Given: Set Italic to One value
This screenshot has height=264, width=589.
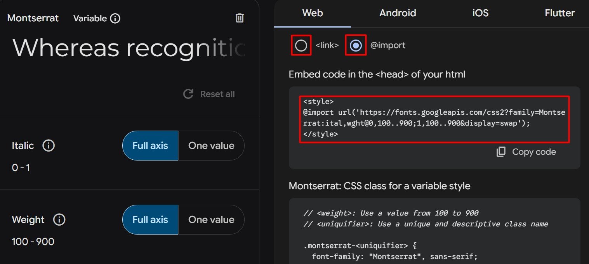Looking at the screenshot, I should pyautogui.click(x=211, y=146).
